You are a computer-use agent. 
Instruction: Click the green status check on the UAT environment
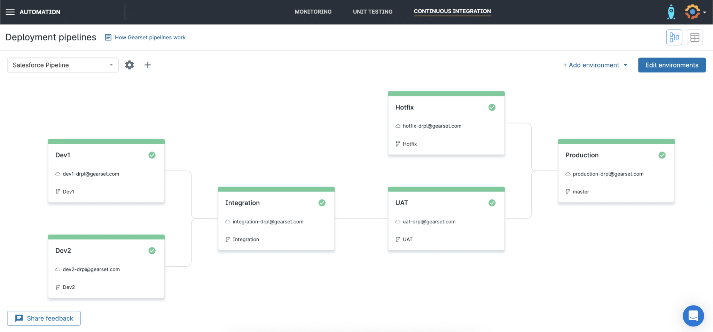point(492,203)
